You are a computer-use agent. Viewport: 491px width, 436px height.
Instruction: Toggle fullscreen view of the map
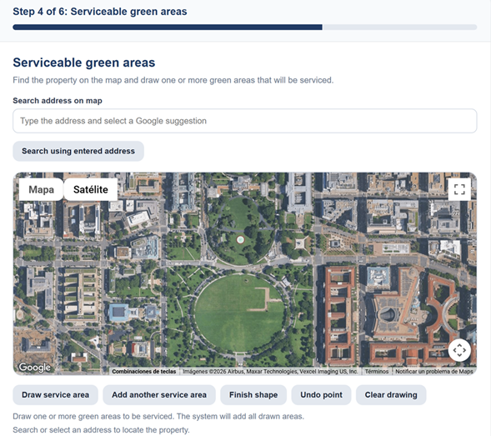tap(459, 189)
